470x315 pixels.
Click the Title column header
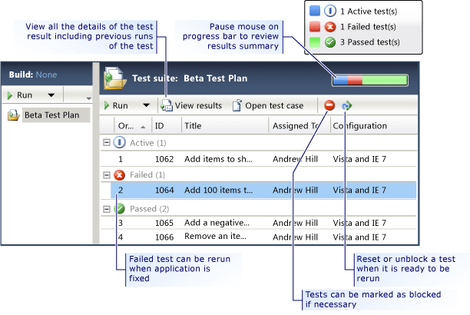click(225, 126)
